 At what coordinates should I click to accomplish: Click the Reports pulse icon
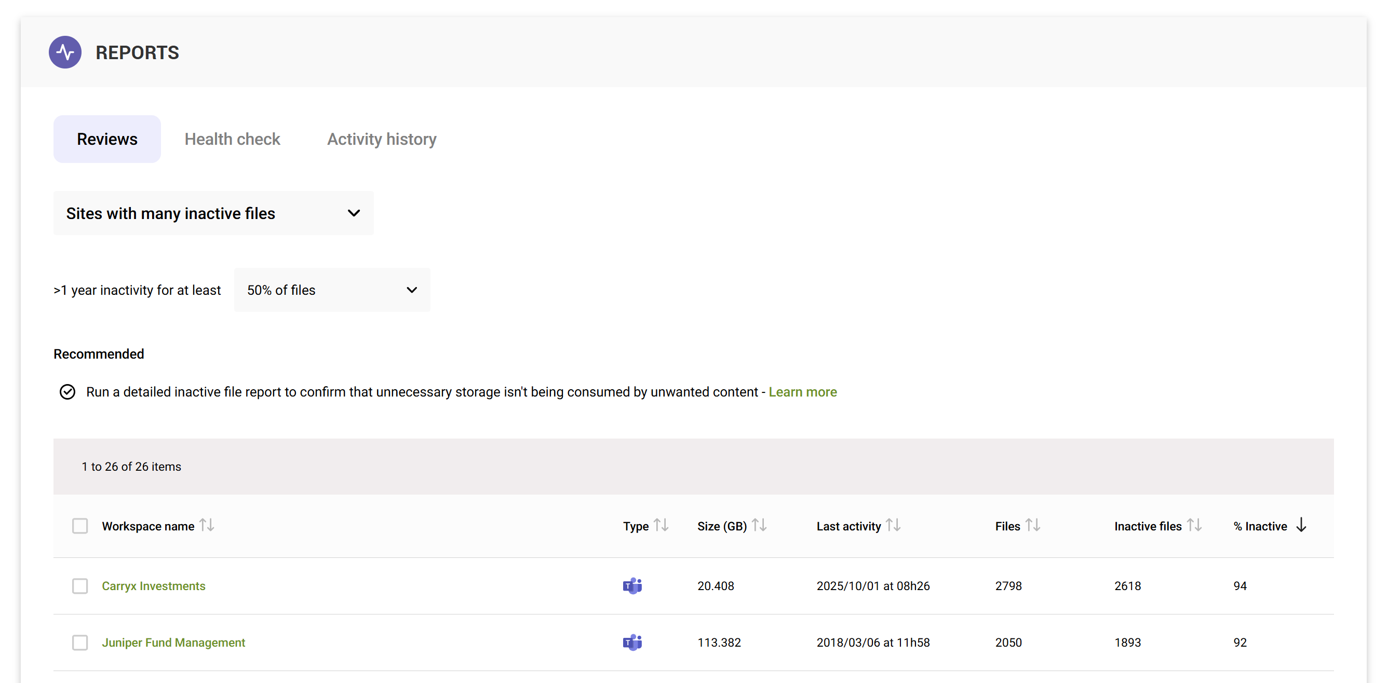tap(65, 52)
